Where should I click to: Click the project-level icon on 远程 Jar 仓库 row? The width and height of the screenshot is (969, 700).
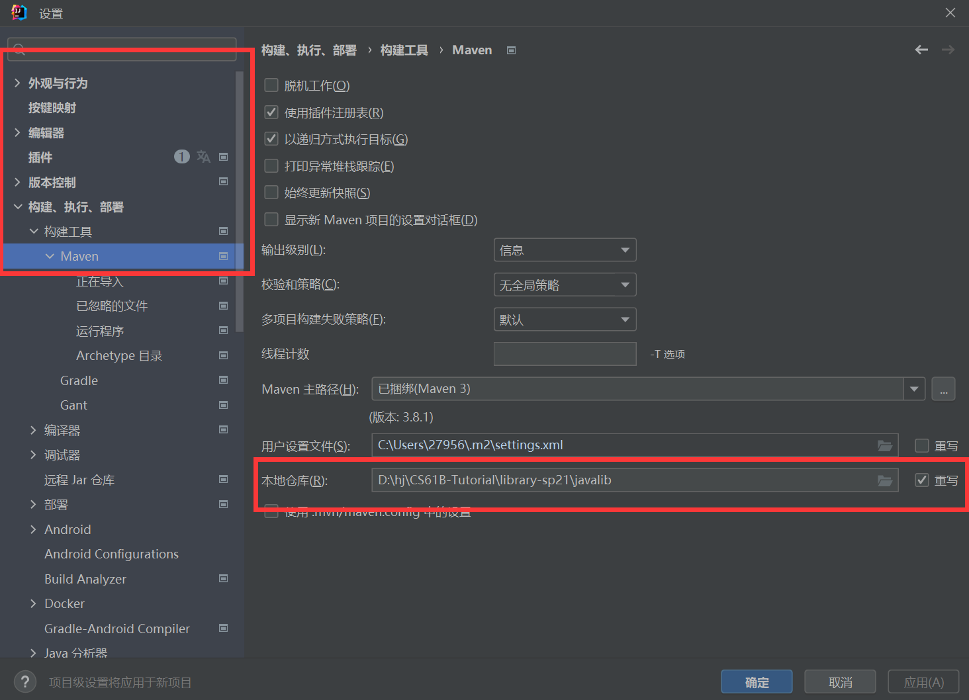(224, 479)
